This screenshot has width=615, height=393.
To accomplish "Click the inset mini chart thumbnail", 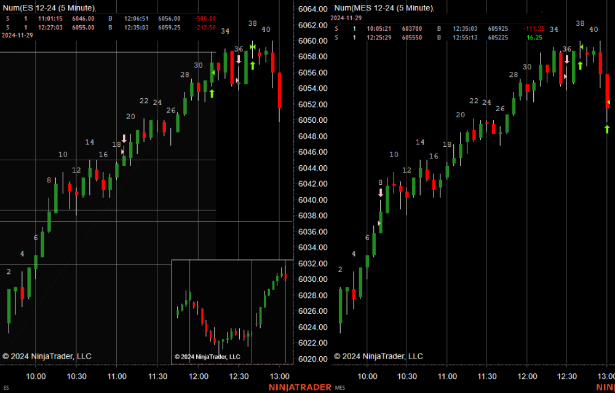I will (x=232, y=311).
